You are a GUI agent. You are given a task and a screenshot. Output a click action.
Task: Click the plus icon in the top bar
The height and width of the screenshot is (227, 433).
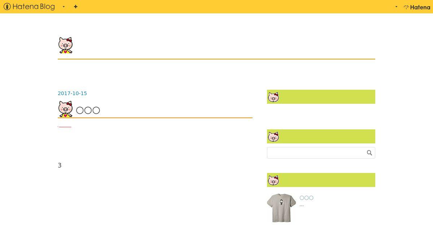(x=75, y=6)
